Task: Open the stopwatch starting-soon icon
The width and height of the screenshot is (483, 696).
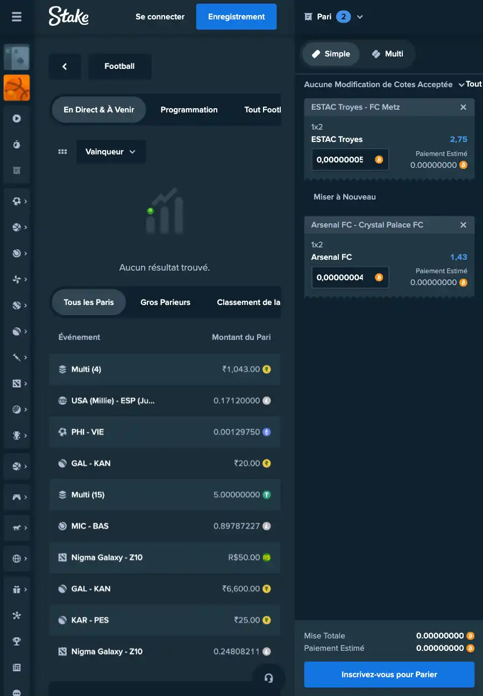Action: [17, 144]
